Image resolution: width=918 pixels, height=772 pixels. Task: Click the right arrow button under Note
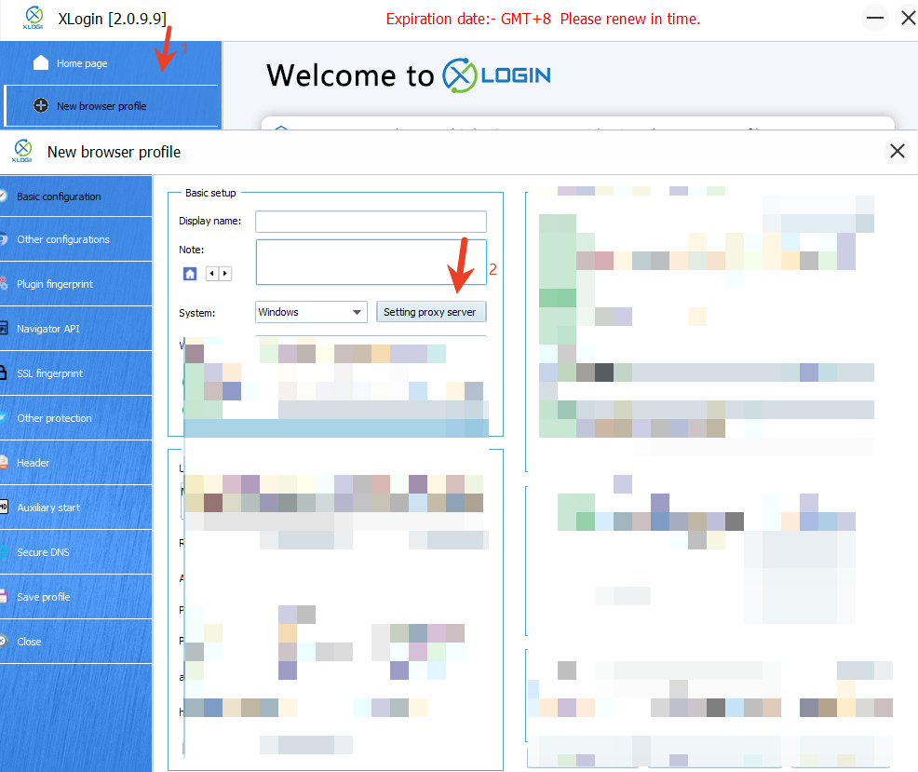pyautogui.click(x=224, y=274)
